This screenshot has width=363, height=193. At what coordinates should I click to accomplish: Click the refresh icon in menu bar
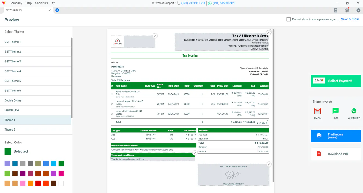[53, 3]
